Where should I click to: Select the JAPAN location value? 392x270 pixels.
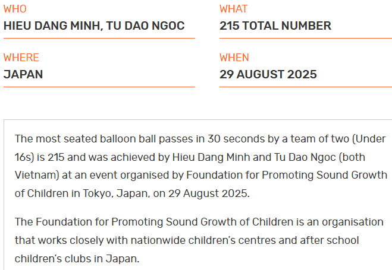coord(23,75)
